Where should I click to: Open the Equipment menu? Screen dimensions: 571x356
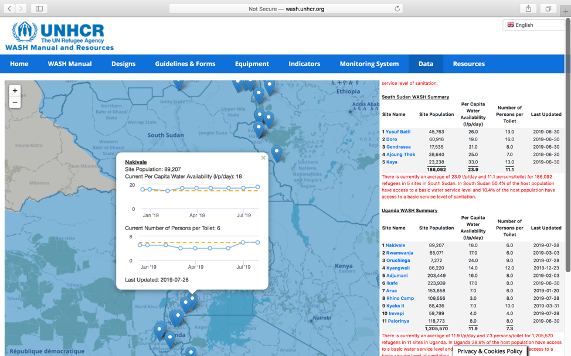coord(252,64)
